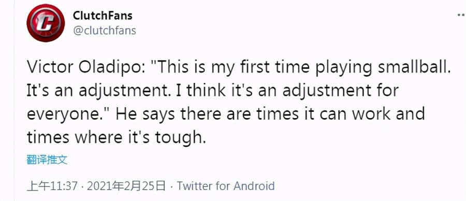
Task: Open the Twitter for Android source link
Action: click(x=226, y=186)
